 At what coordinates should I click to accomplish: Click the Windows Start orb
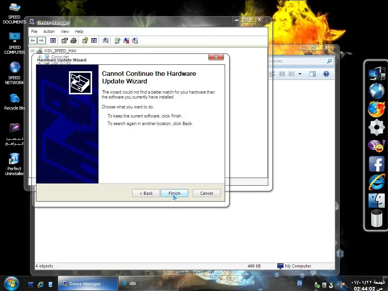click(11, 284)
